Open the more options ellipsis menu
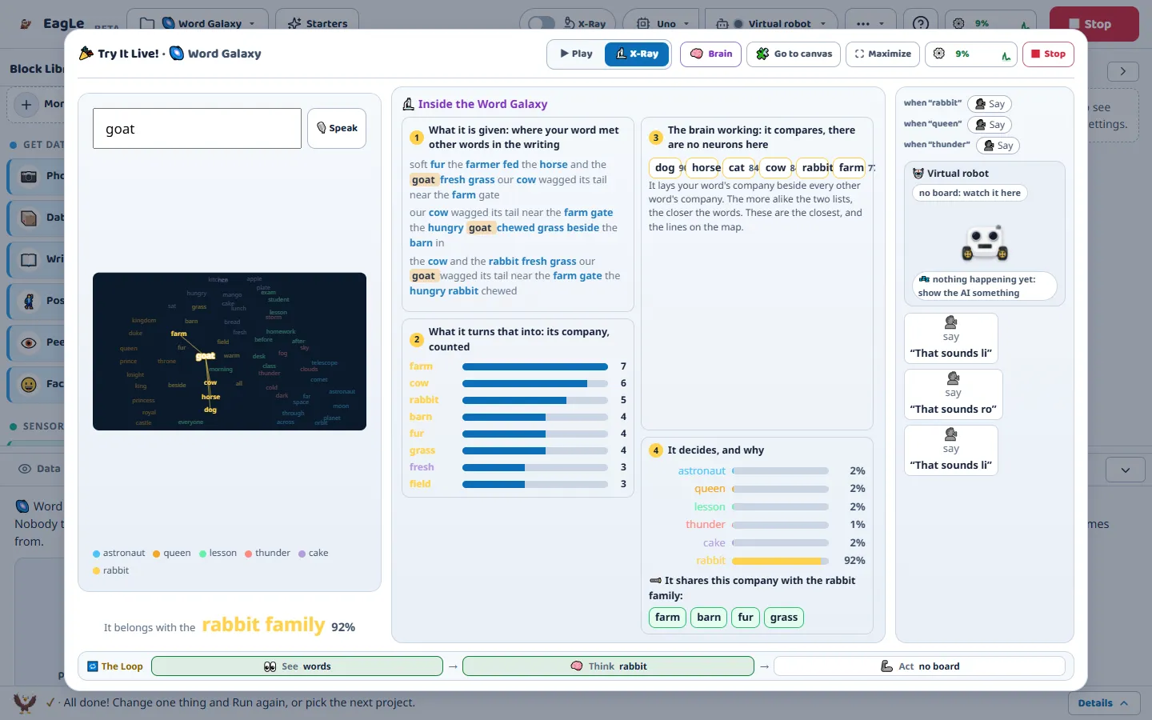Viewport: 1152px width, 720px height. 870,23
